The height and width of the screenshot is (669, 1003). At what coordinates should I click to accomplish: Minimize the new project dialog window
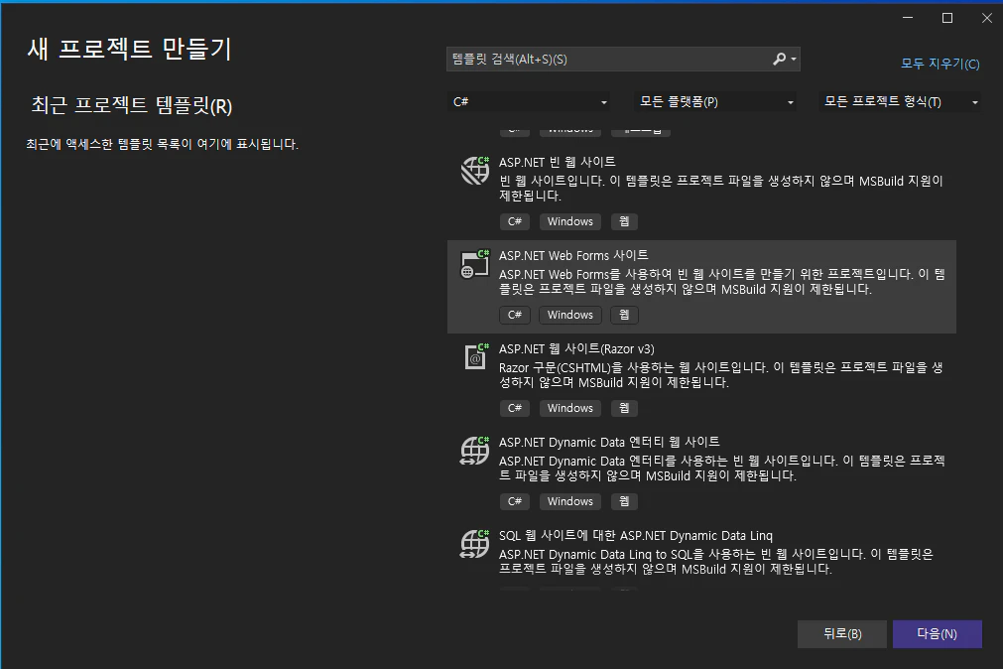[908, 18]
